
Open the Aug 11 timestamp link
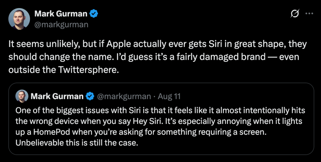tap(169, 96)
